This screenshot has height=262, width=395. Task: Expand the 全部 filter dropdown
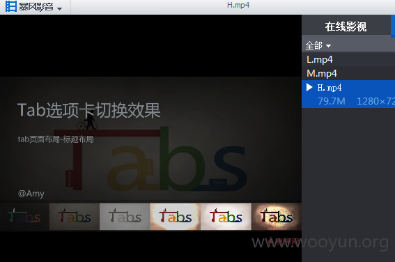coord(318,45)
